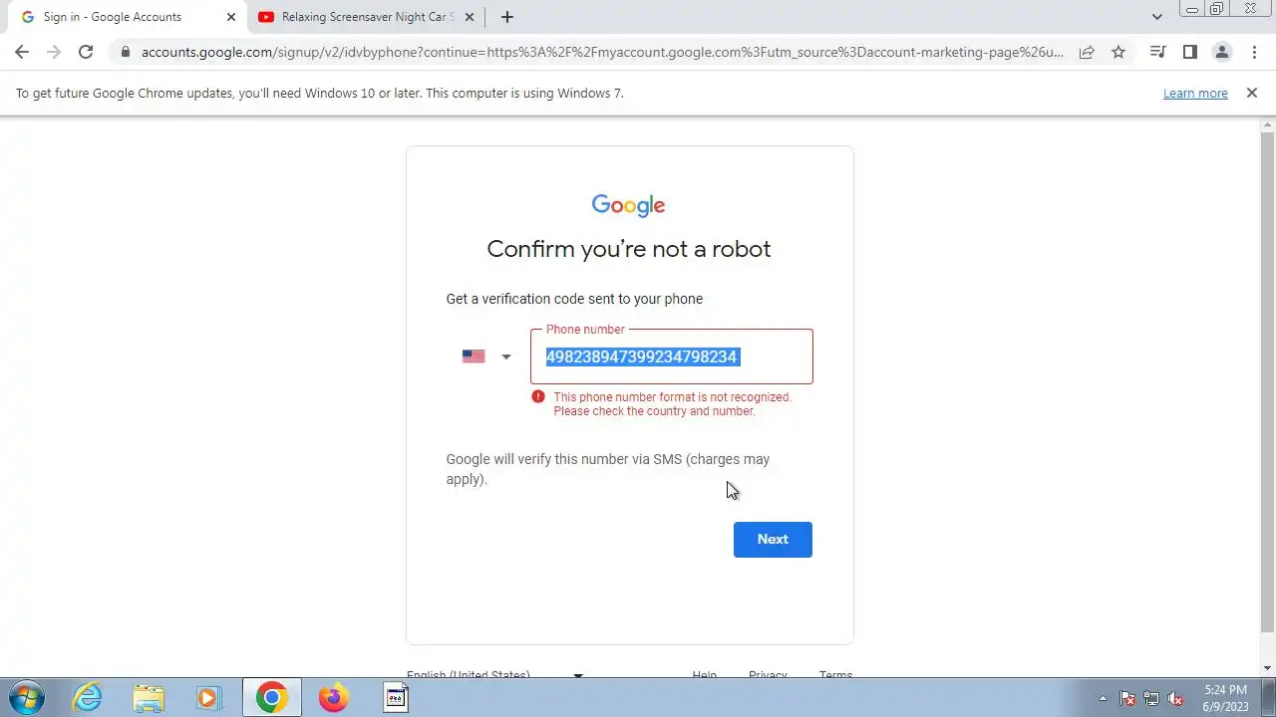Image resolution: width=1276 pixels, height=717 pixels.
Task: Expand the English (United States) language selector
Action: pos(494,674)
